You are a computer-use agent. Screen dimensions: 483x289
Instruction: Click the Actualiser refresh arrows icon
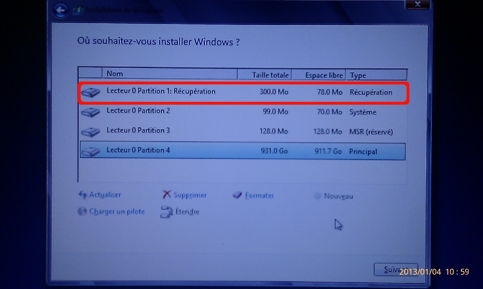(x=82, y=195)
